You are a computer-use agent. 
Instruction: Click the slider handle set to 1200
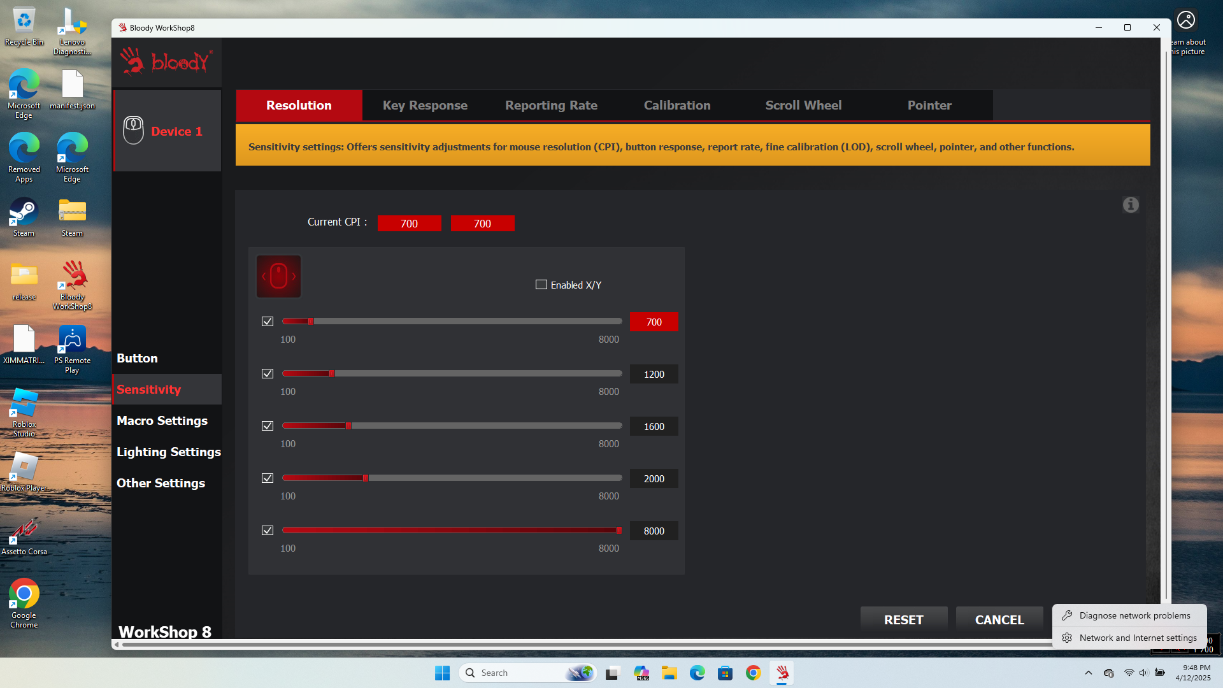332,373
